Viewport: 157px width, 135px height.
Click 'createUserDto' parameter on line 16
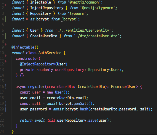[x=60, y=86]
